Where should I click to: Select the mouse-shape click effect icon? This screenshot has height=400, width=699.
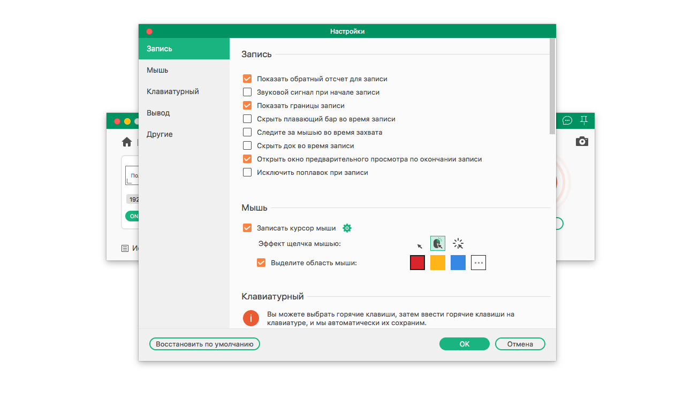pyautogui.click(x=438, y=244)
